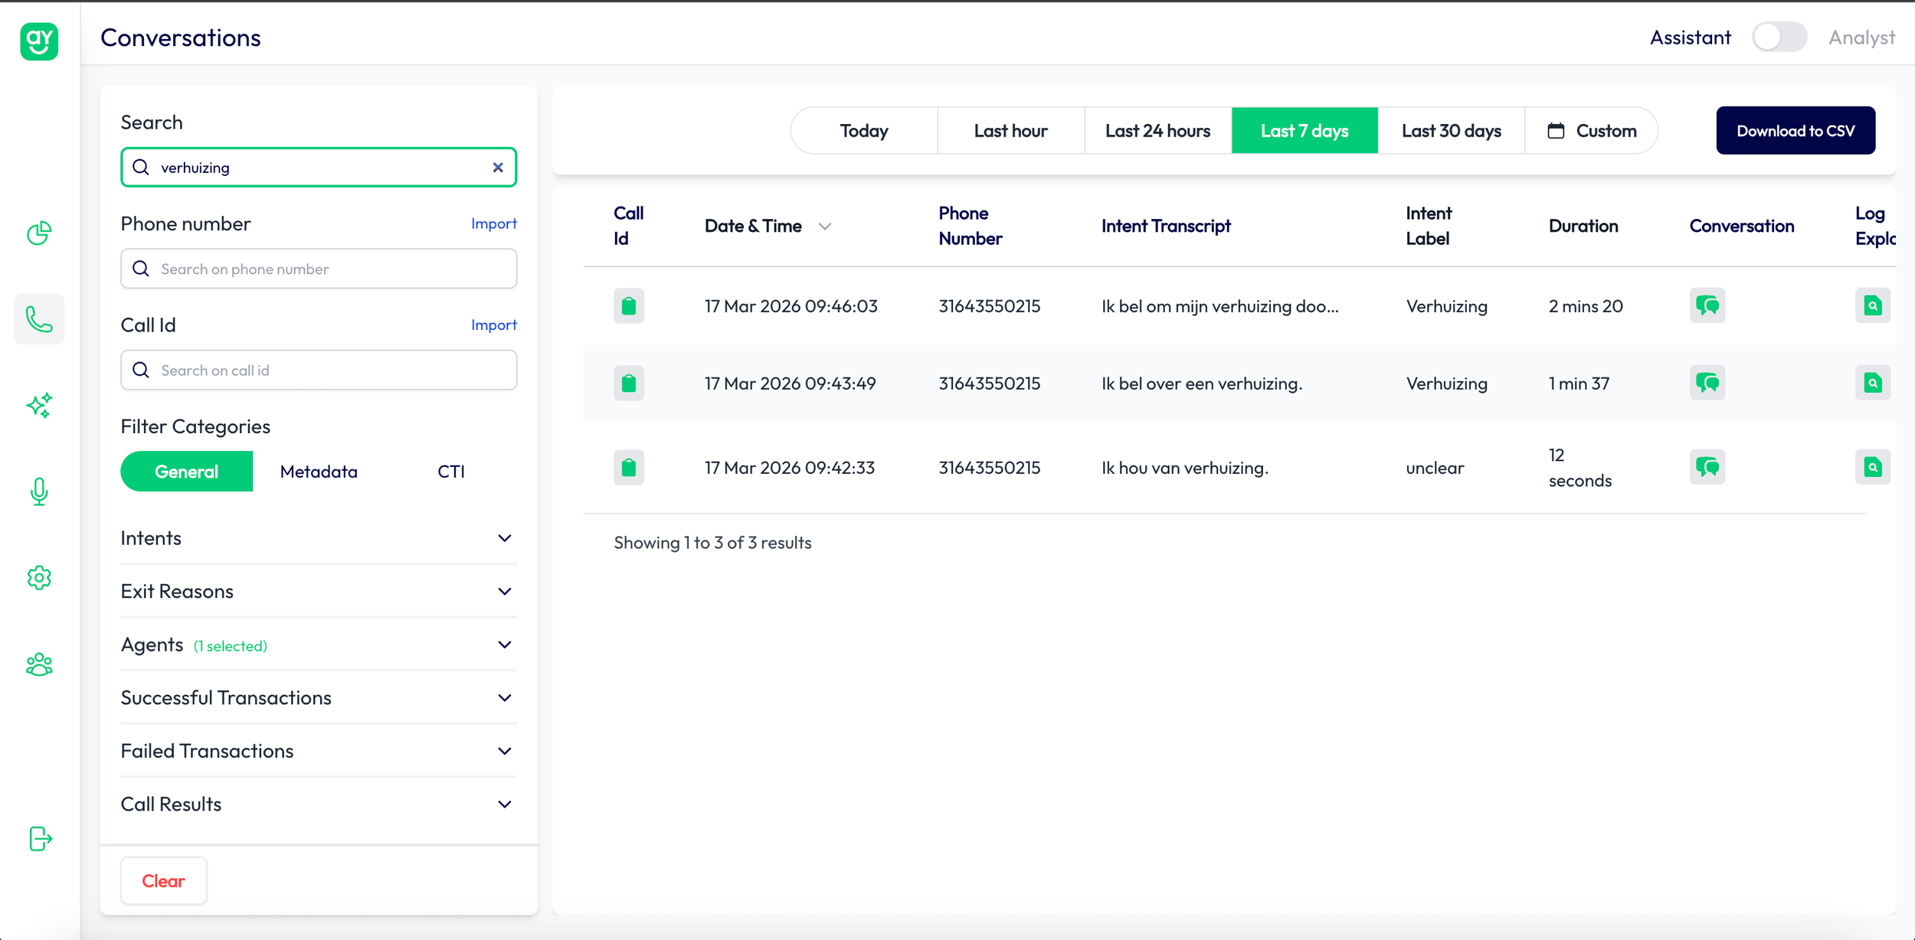Click the phone number search field

pyautogui.click(x=319, y=269)
